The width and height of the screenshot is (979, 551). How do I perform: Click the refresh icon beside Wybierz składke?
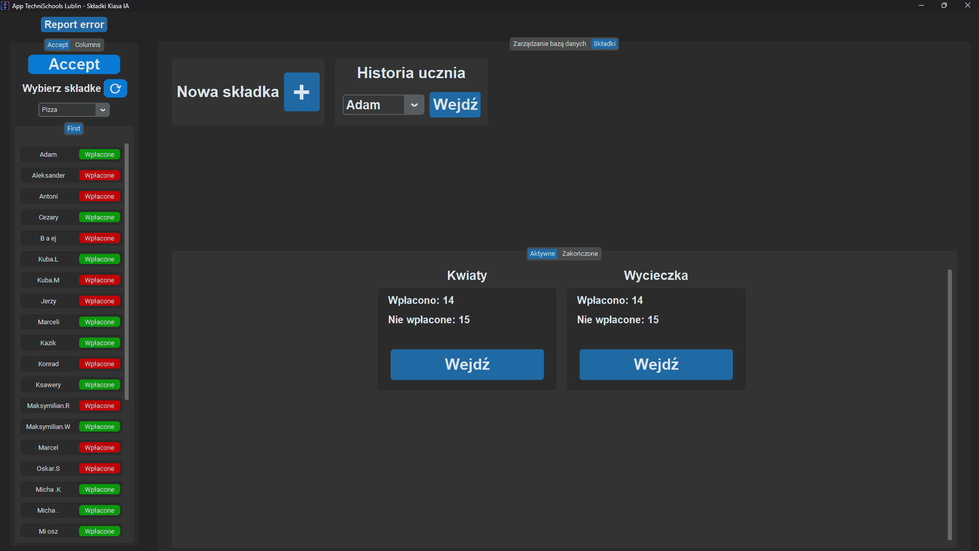pyautogui.click(x=115, y=88)
